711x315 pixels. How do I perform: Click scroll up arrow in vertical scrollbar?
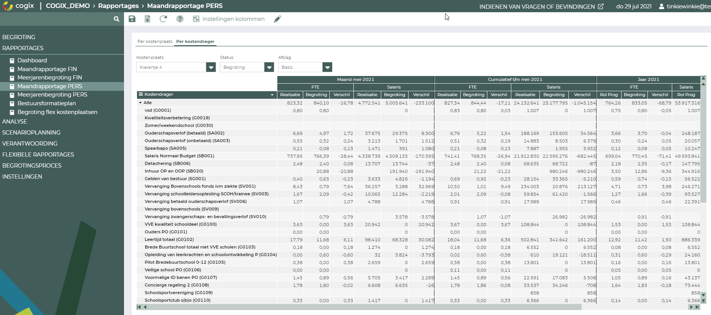coord(703,84)
